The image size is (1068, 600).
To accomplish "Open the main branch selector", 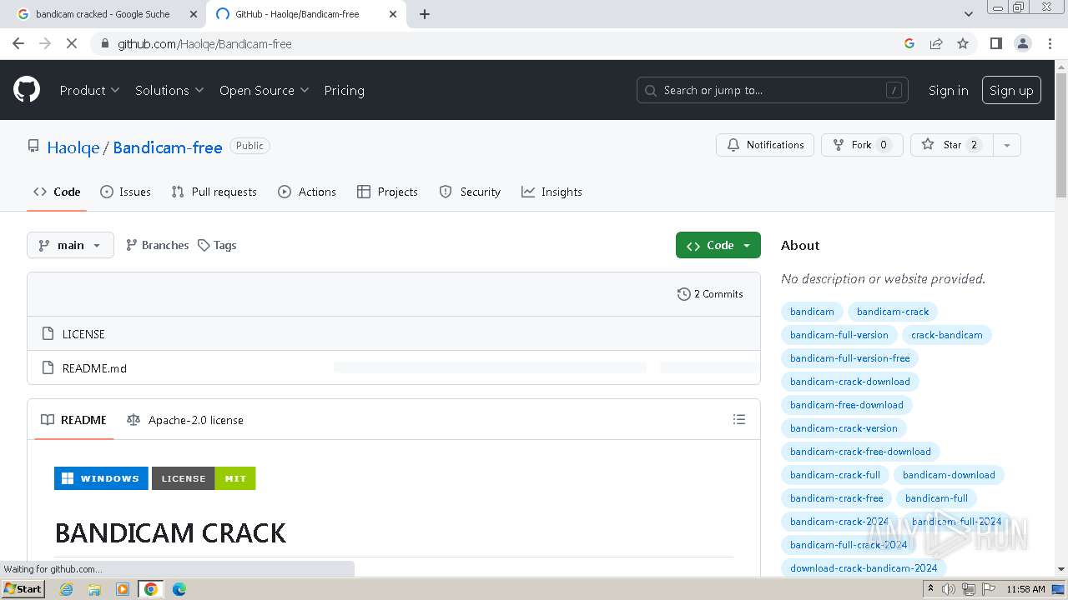I will pyautogui.click(x=70, y=245).
